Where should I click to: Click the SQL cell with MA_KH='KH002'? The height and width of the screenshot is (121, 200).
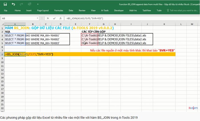[x=32, y=39]
